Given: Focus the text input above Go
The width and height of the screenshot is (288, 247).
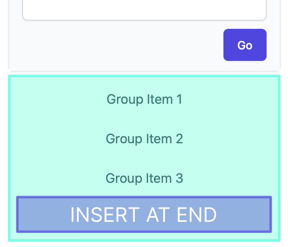Looking at the screenshot, I should click(144, 9).
